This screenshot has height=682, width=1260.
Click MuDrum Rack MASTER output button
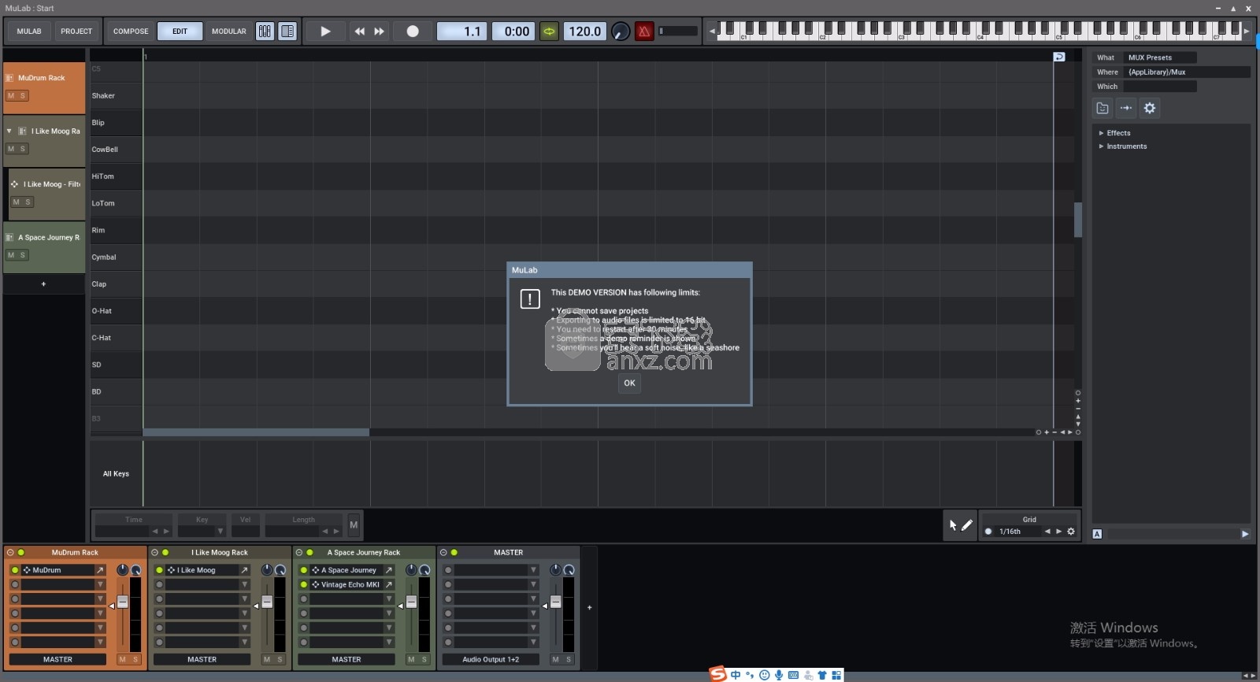pyautogui.click(x=57, y=659)
